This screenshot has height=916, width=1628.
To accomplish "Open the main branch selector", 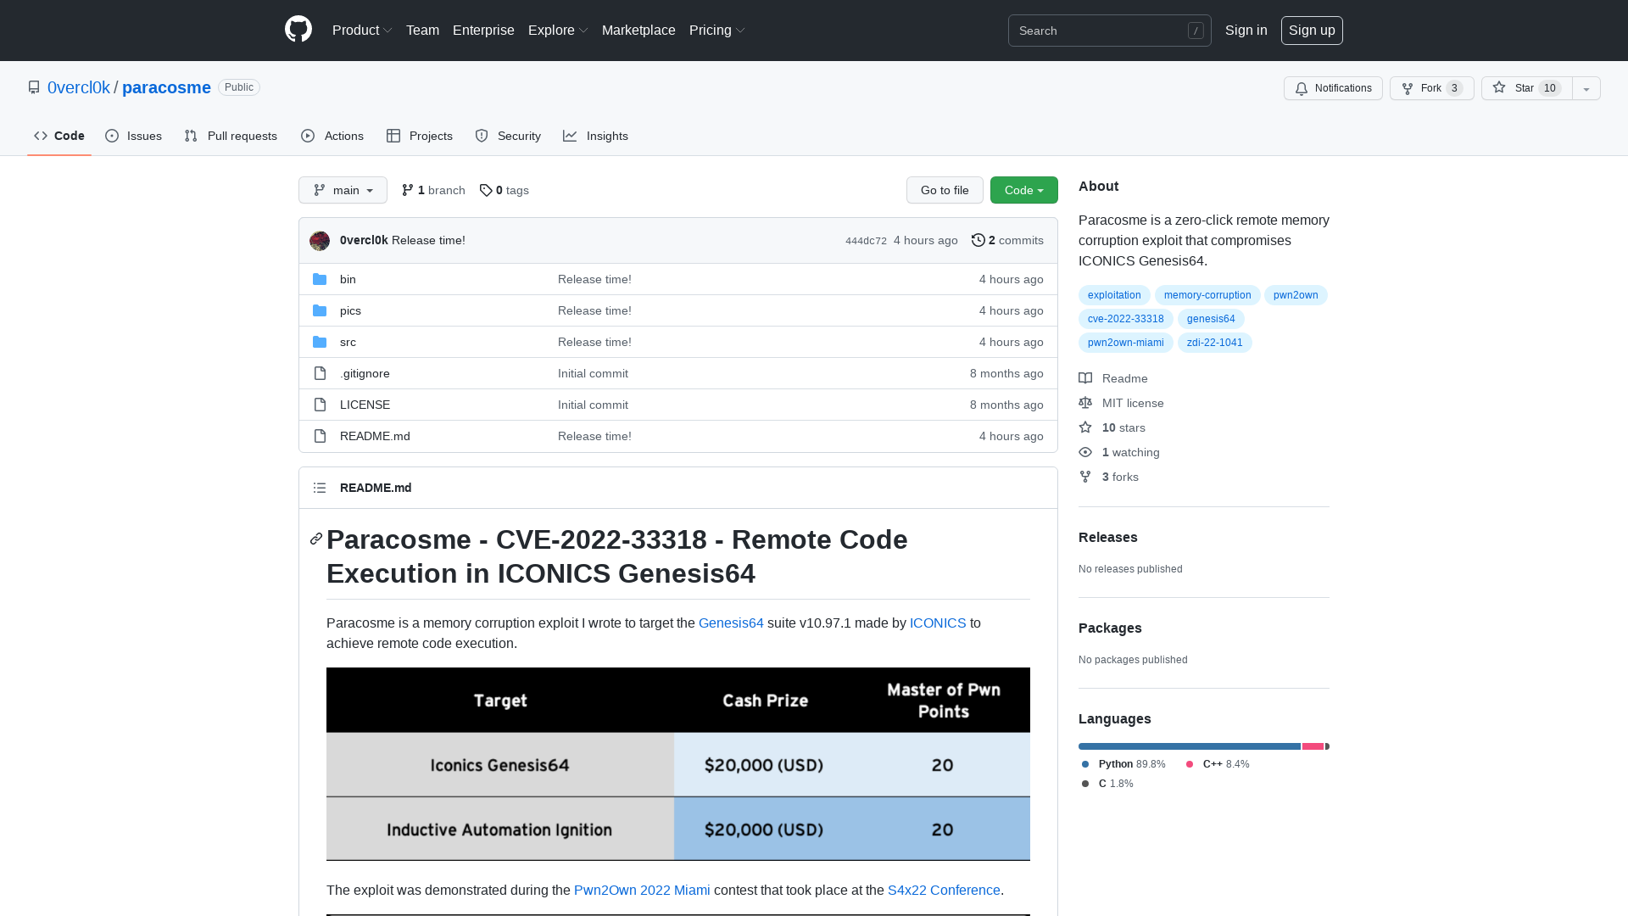I will (x=343, y=190).
